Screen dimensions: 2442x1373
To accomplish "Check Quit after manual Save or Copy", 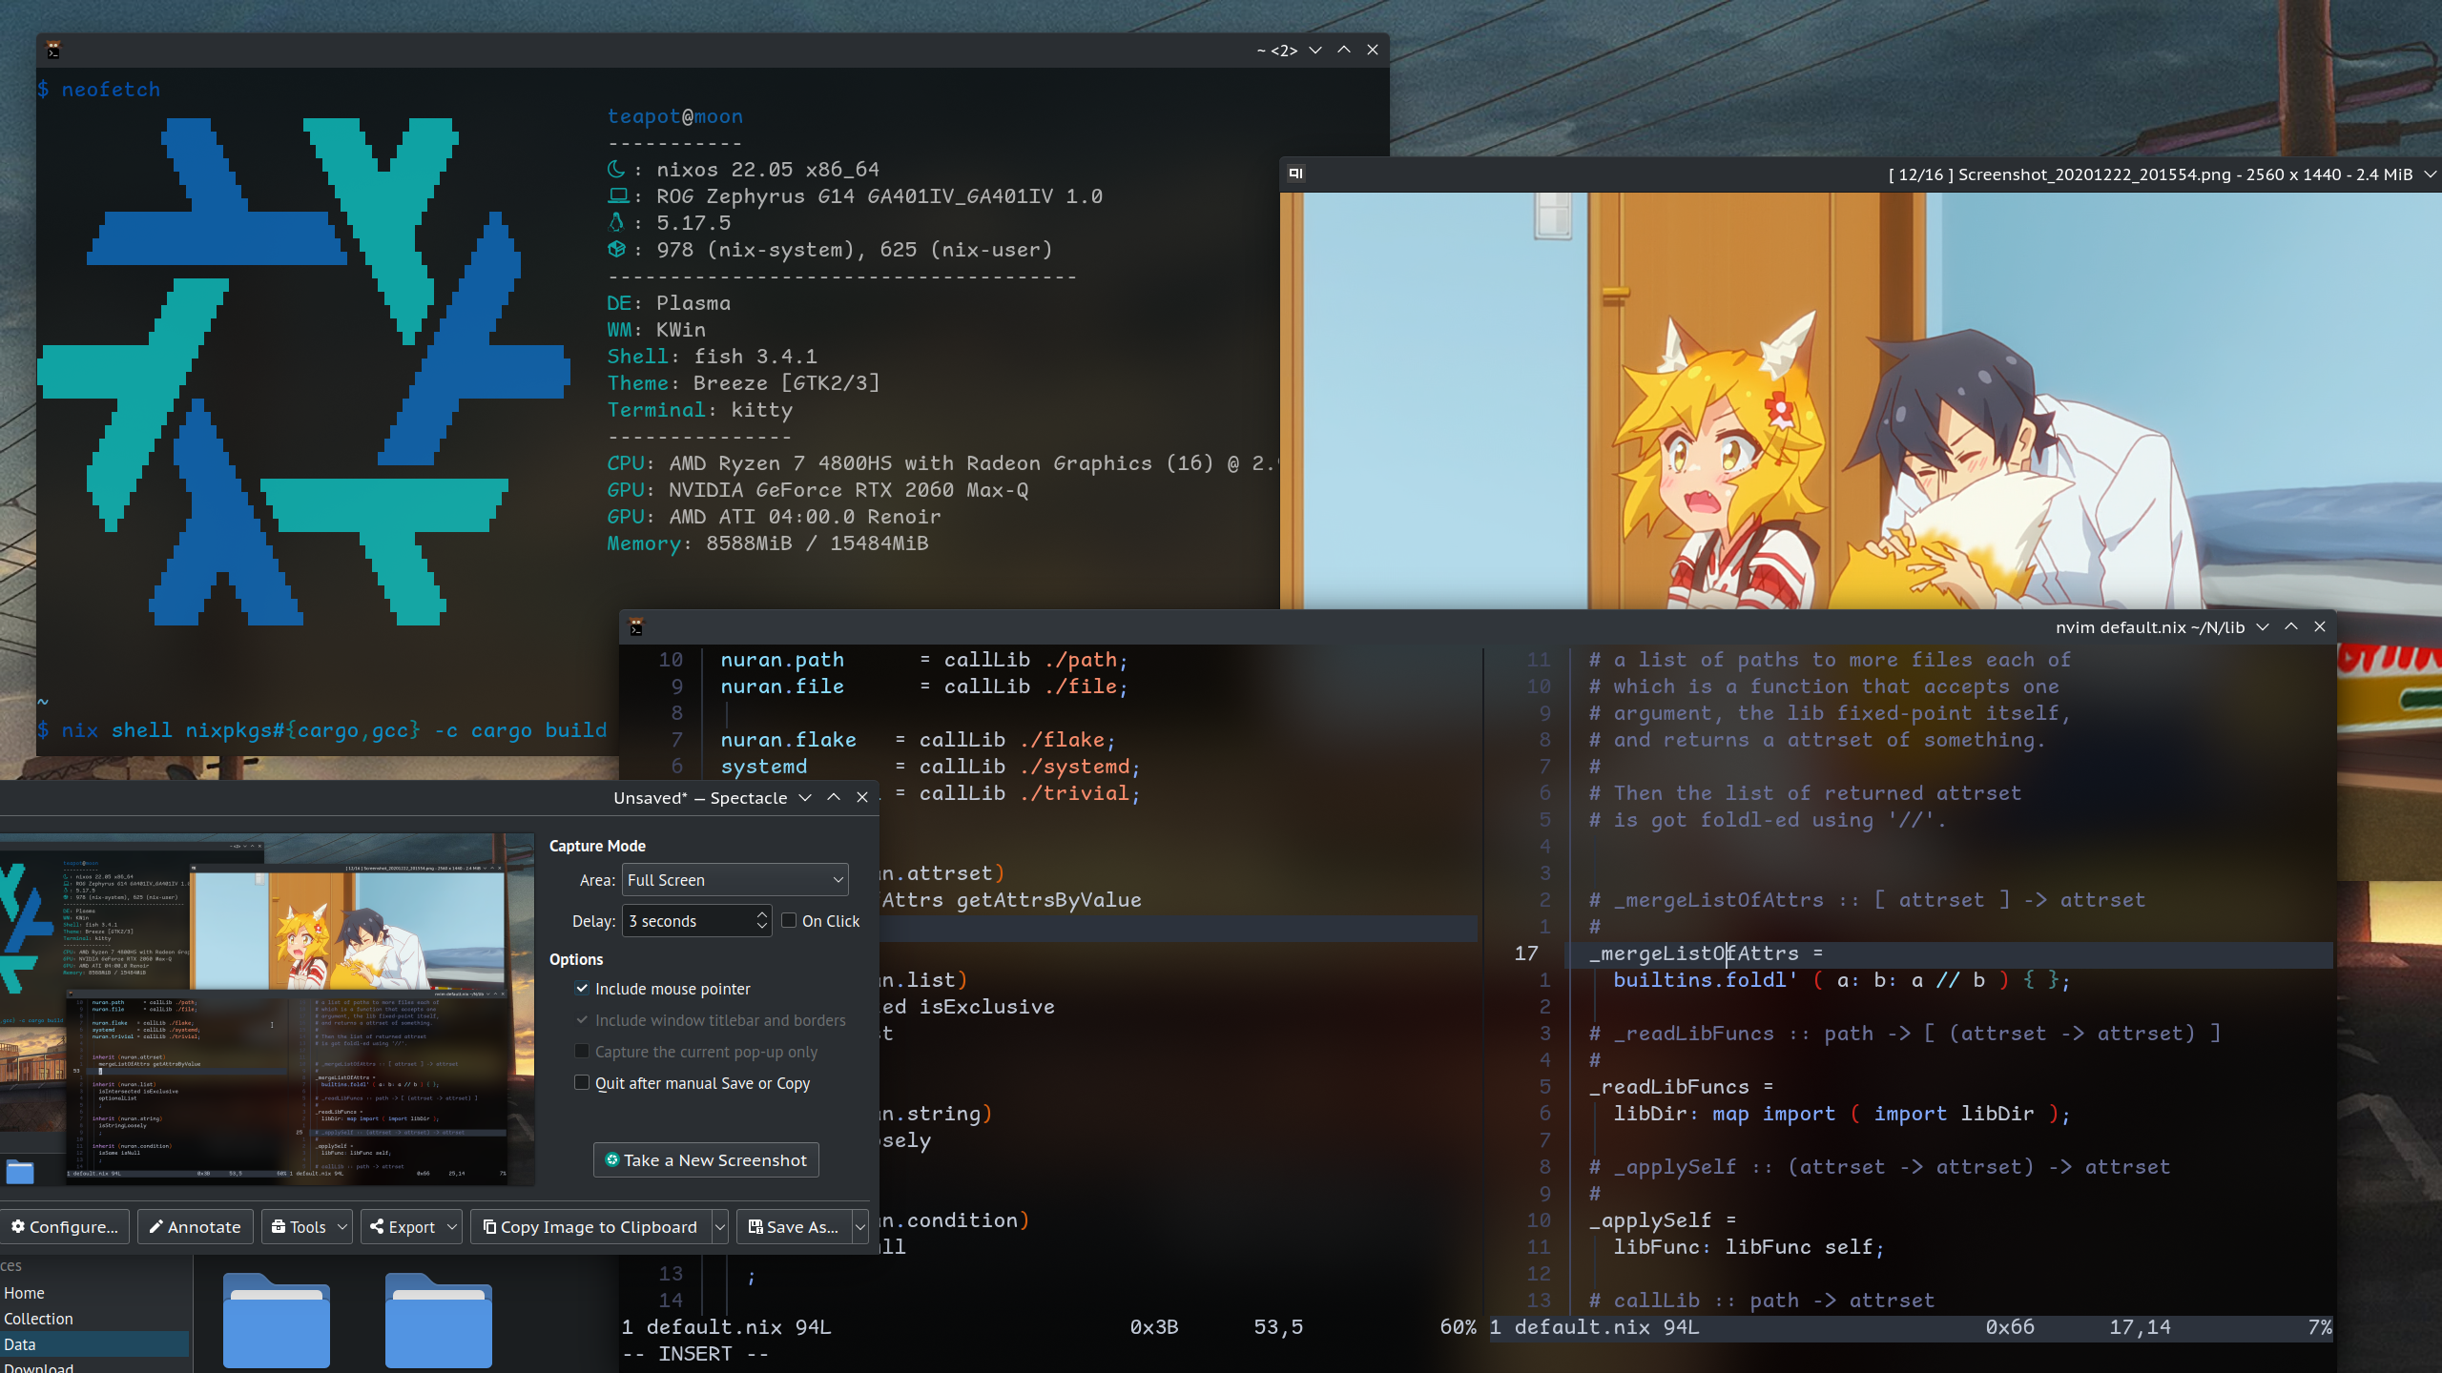I will tap(582, 1082).
